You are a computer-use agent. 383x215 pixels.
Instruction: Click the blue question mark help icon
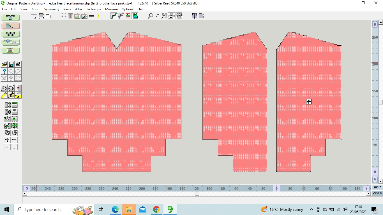tap(4, 71)
